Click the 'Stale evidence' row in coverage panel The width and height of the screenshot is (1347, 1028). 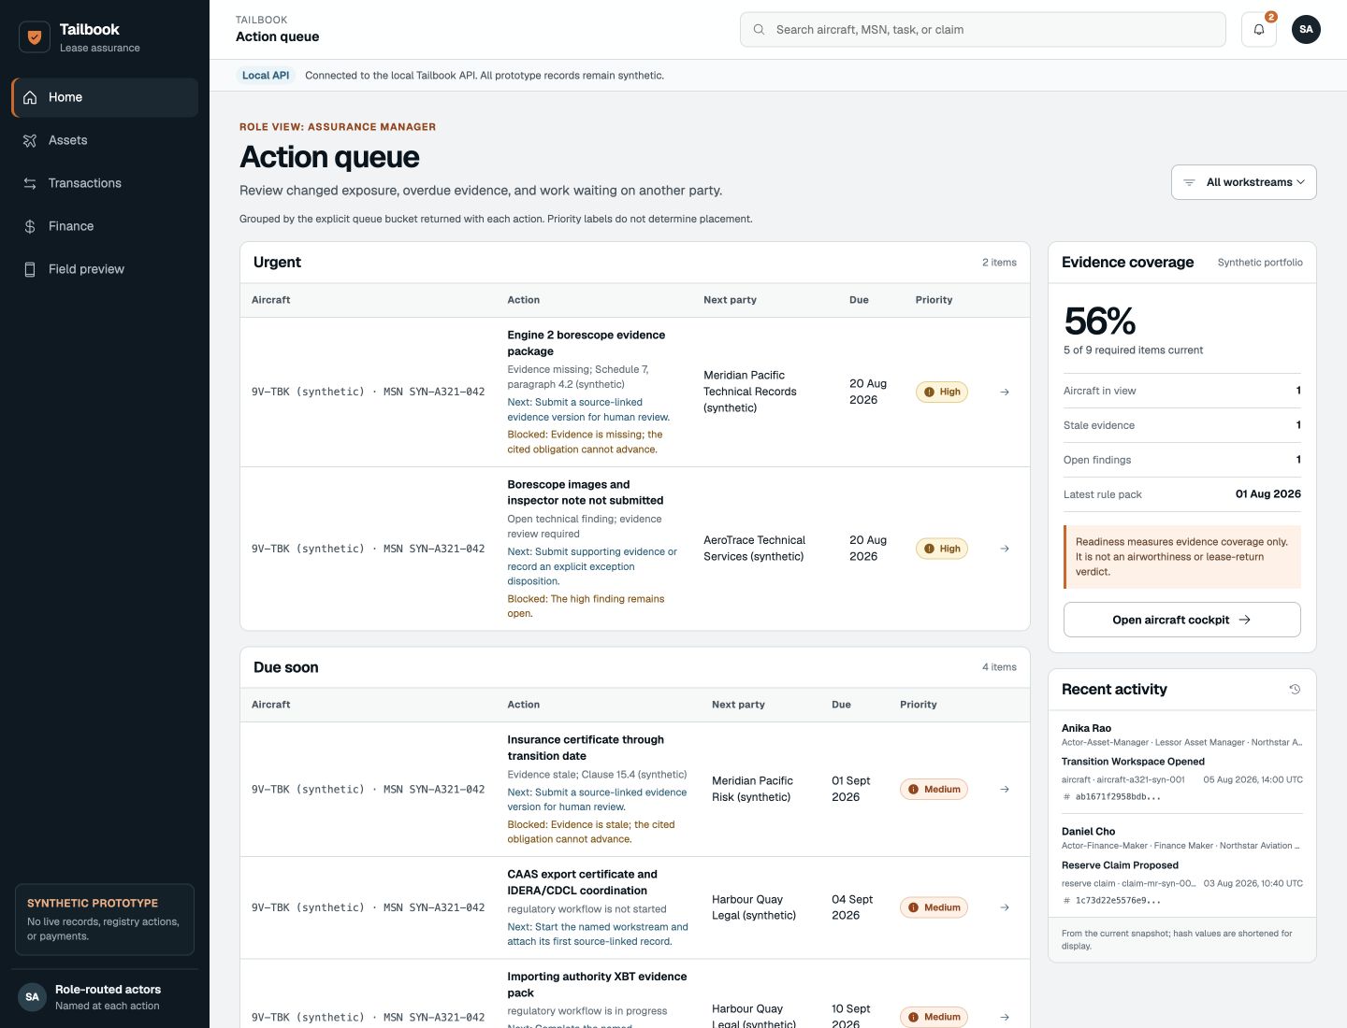1182,425
